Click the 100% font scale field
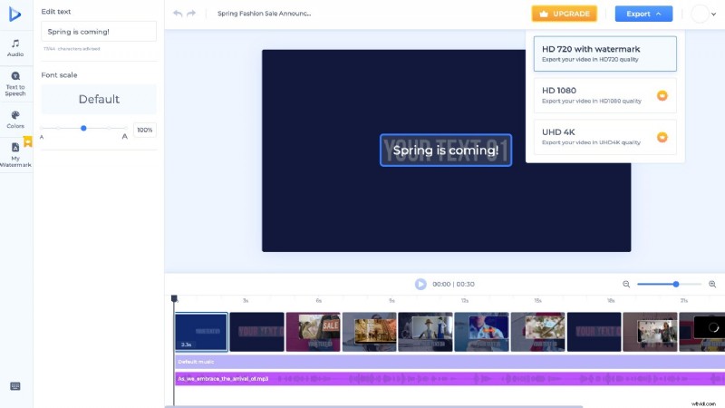Screen dimensions: 725x408 (x=145, y=130)
